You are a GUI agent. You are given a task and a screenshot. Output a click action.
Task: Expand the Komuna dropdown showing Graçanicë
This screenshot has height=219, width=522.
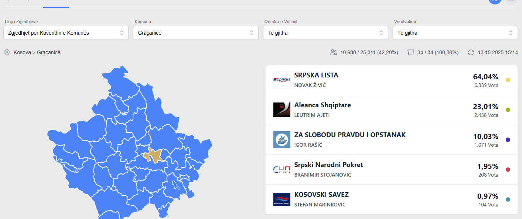tap(196, 33)
